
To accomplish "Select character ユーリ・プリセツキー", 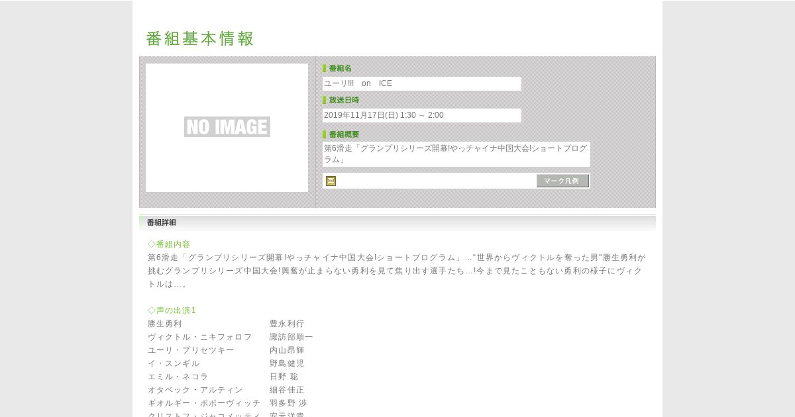I will click(191, 350).
